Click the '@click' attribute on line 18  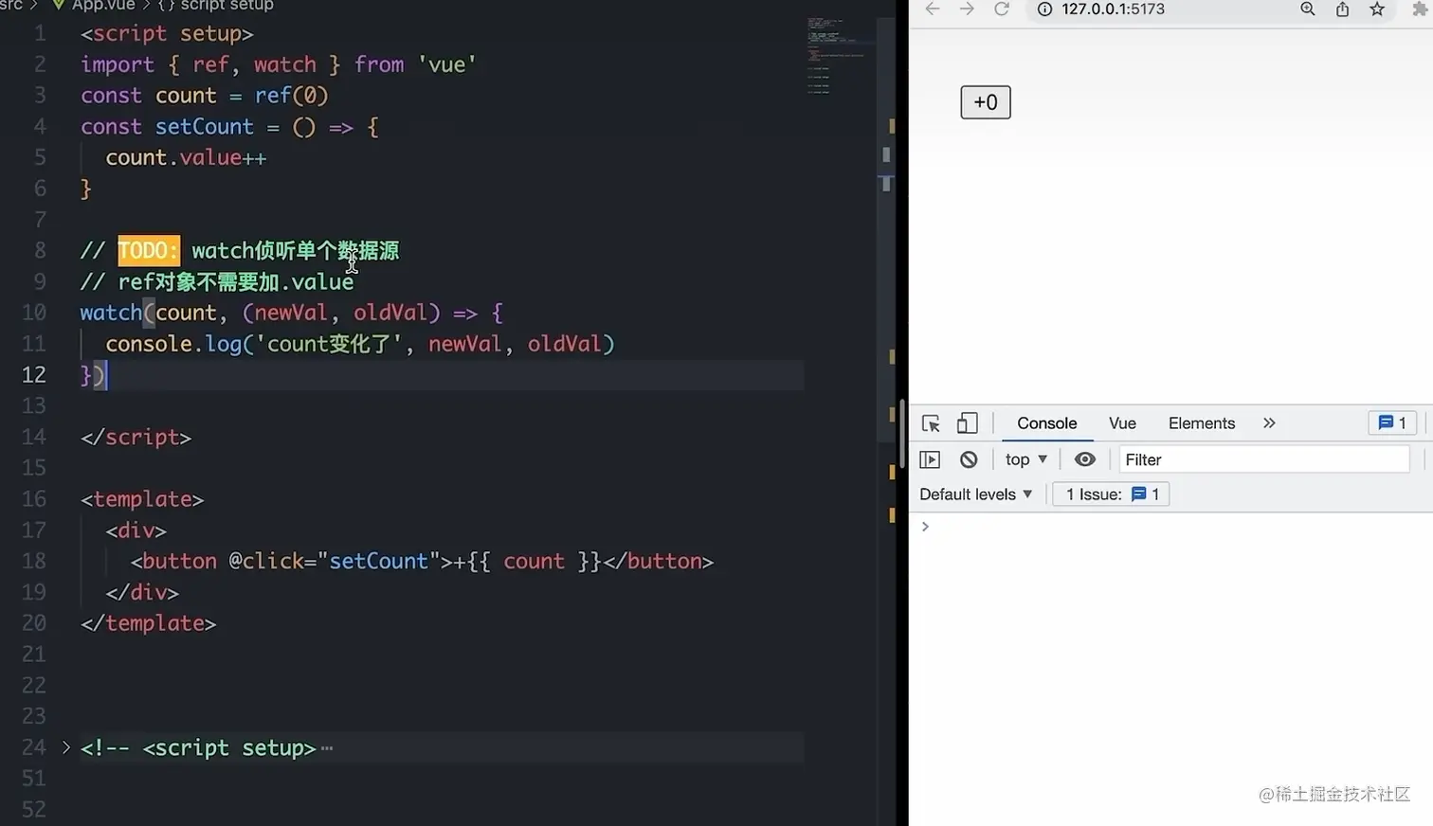[266, 561]
